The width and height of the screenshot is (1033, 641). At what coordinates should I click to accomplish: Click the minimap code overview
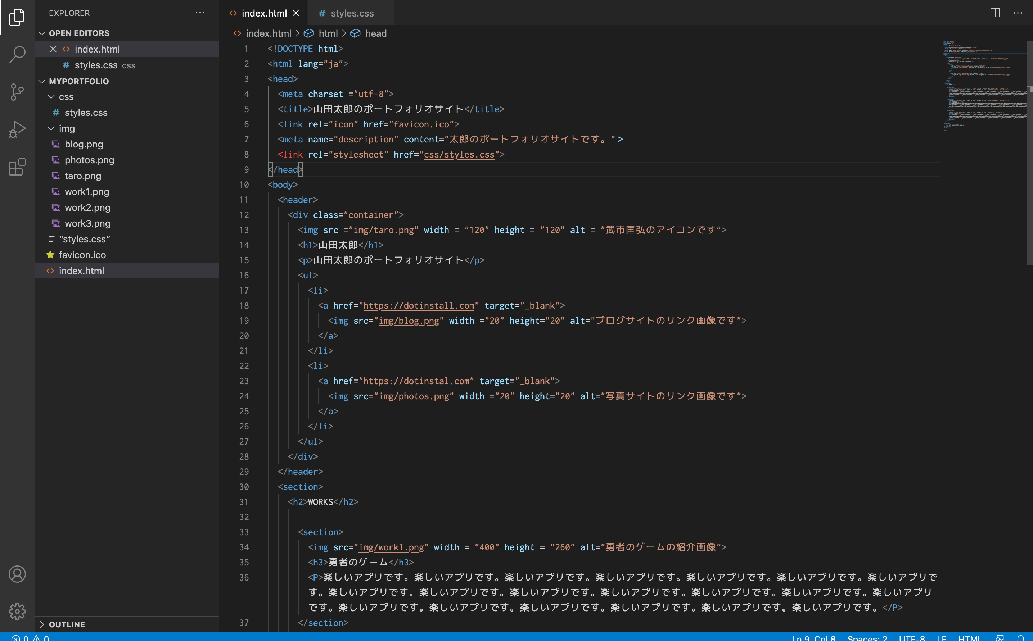(x=984, y=85)
